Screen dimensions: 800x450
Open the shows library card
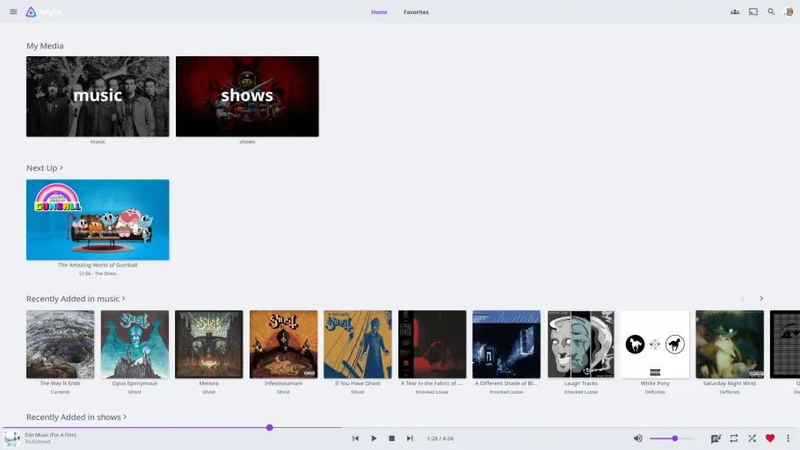[x=247, y=97]
